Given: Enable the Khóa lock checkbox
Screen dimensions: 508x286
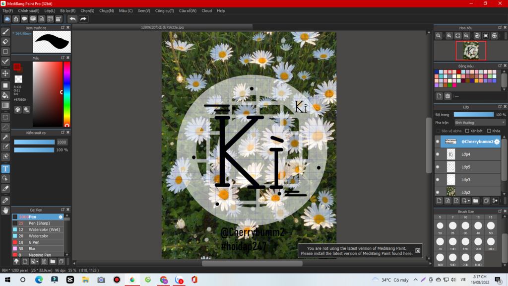Looking at the screenshot, I should [489, 131].
